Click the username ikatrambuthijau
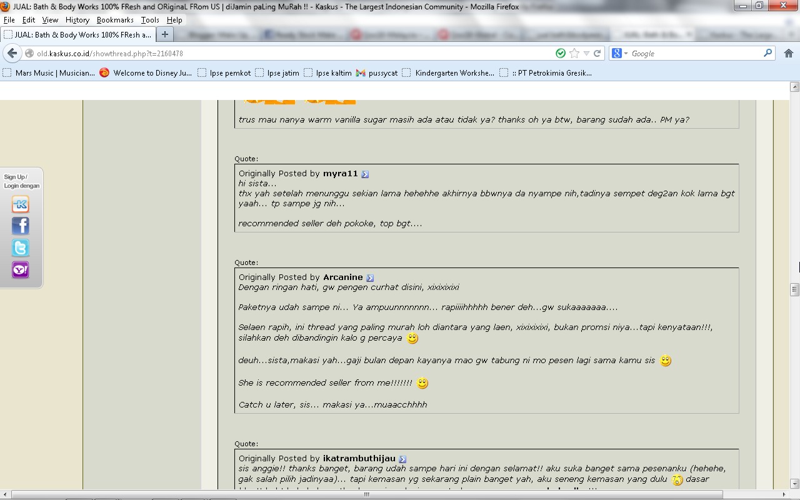Viewport: 800px width, 500px height. [359, 459]
